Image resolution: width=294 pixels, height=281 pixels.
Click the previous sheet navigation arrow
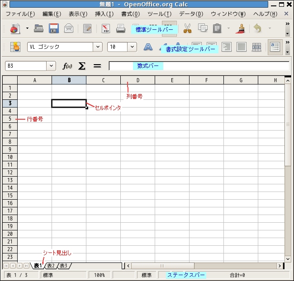pyautogui.click(x=13, y=266)
